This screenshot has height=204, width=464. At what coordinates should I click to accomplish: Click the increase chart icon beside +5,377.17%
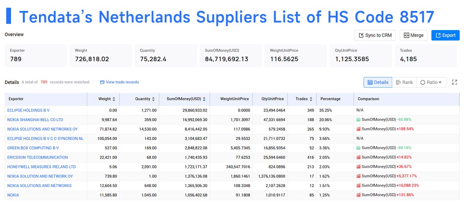click(359, 176)
